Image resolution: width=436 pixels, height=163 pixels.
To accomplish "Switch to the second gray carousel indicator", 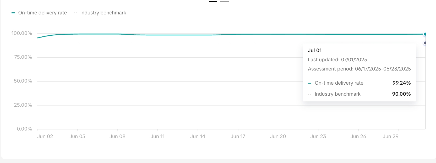I will [224, 2].
